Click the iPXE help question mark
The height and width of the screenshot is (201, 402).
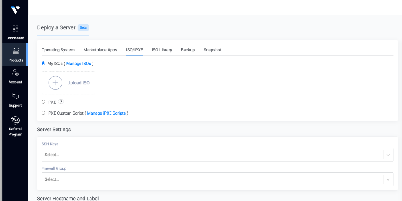[x=61, y=102]
